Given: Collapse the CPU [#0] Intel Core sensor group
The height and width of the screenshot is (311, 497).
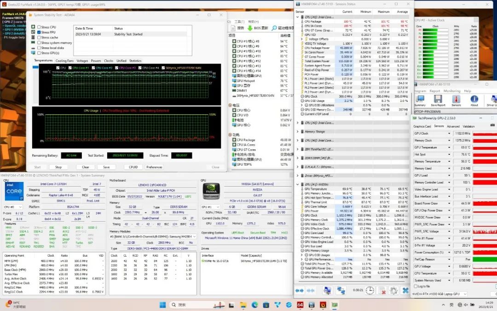Looking at the screenshot, I should tap(297, 17).
